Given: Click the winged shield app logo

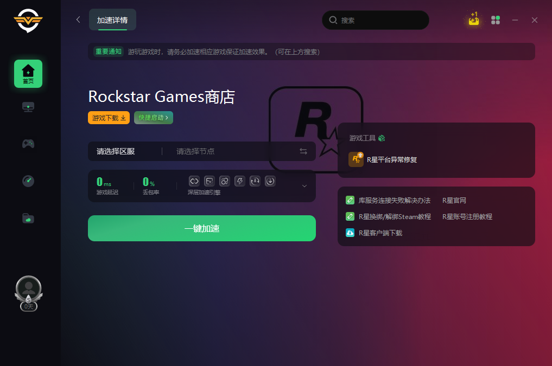Looking at the screenshot, I should click(x=28, y=21).
